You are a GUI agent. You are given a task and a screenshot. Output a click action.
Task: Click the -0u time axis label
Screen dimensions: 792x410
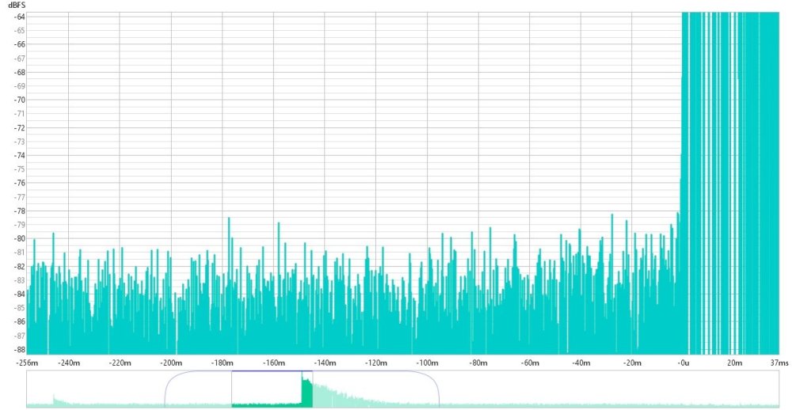[683, 363]
